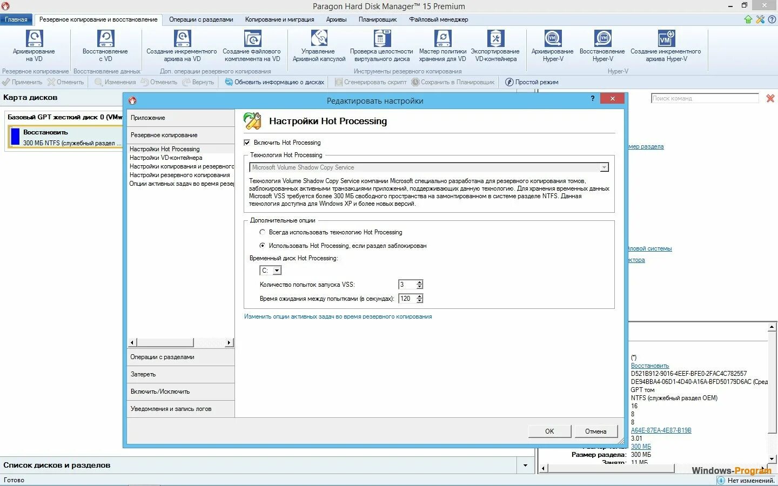Open Файловый менеджер tab

(x=439, y=19)
